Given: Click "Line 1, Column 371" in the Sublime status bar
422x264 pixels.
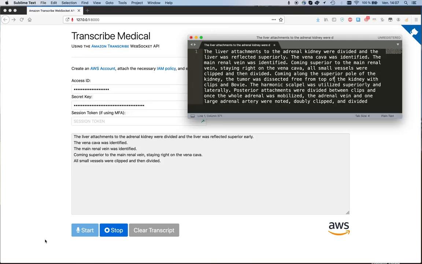Looking at the screenshot, I should click(x=210, y=116).
